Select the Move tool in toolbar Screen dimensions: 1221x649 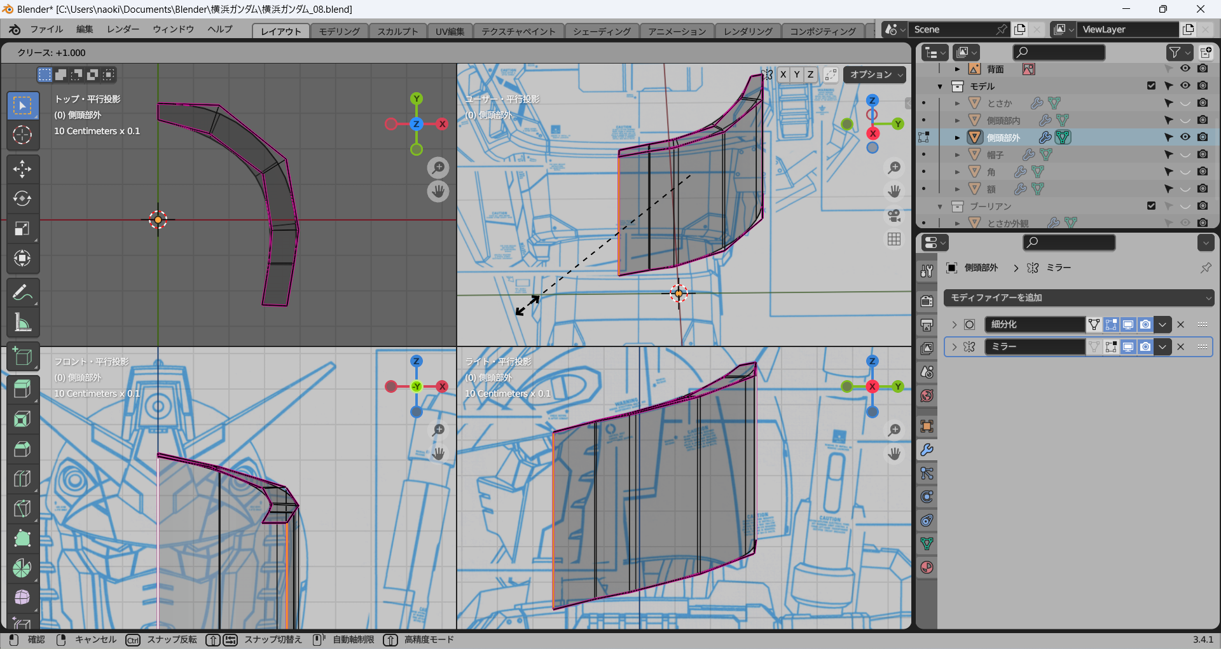22,169
